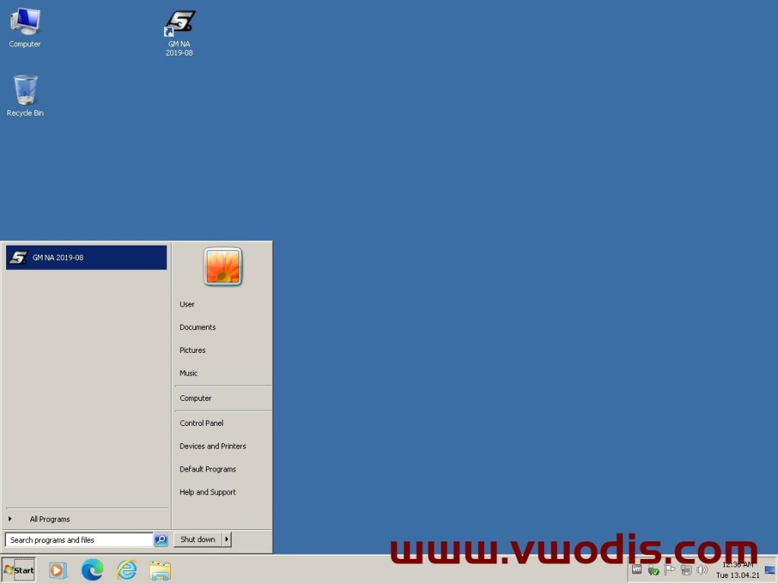778x584 pixels.
Task: Open GM NA 2019-08 from Start menu
Action: click(x=87, y=257)
